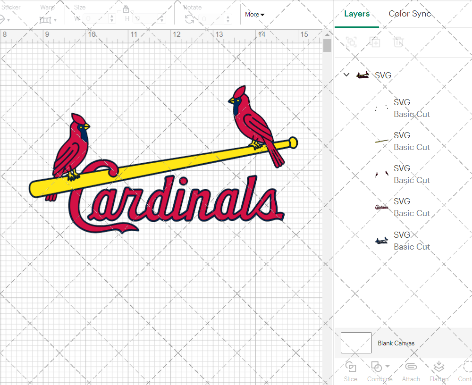Open the Combine dropdown arrow
Image resolution: width=472 pixels, height=385 pixels.
pos(388,366)
